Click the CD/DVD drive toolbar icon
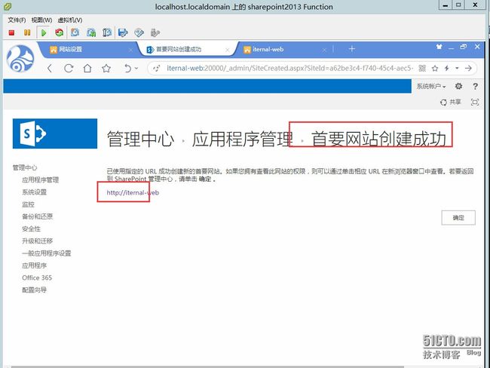Viewport: 490px width, 368px height. coord(139,32)
